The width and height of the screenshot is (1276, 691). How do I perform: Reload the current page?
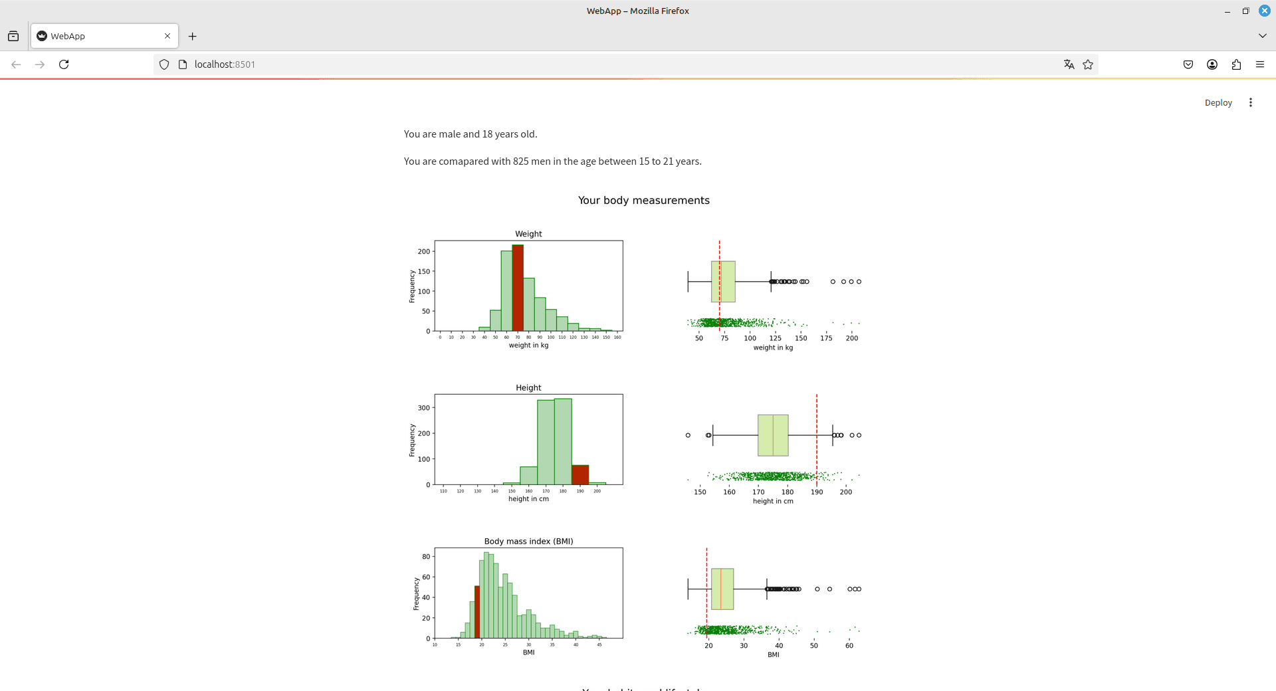[64, 64]
